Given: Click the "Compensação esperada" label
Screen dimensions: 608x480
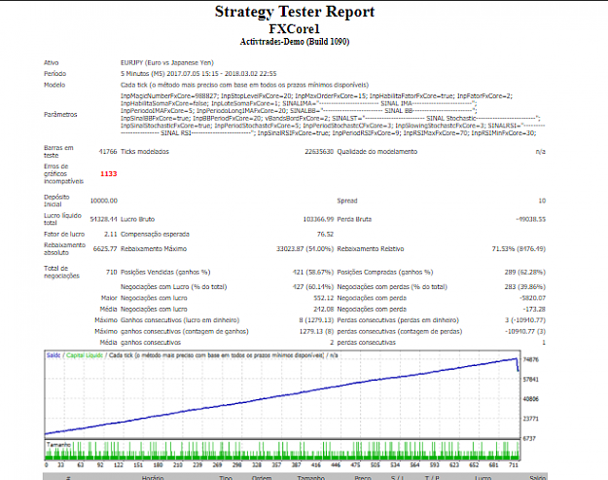Looking at the screenshot, I should 155,235.
